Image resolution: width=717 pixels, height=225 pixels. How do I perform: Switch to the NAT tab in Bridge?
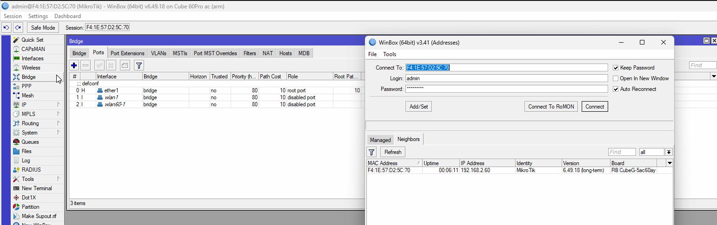(267, 53)
